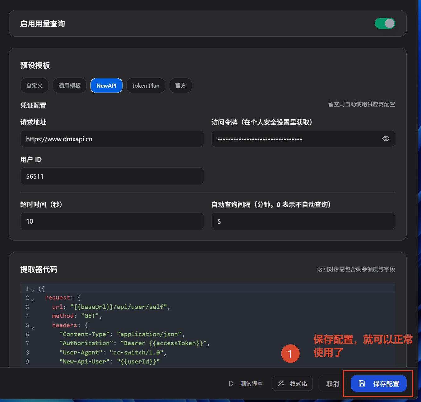Click the 提取器代码 heading
This screenshot has width=421, height=402.
click(39, 269)
